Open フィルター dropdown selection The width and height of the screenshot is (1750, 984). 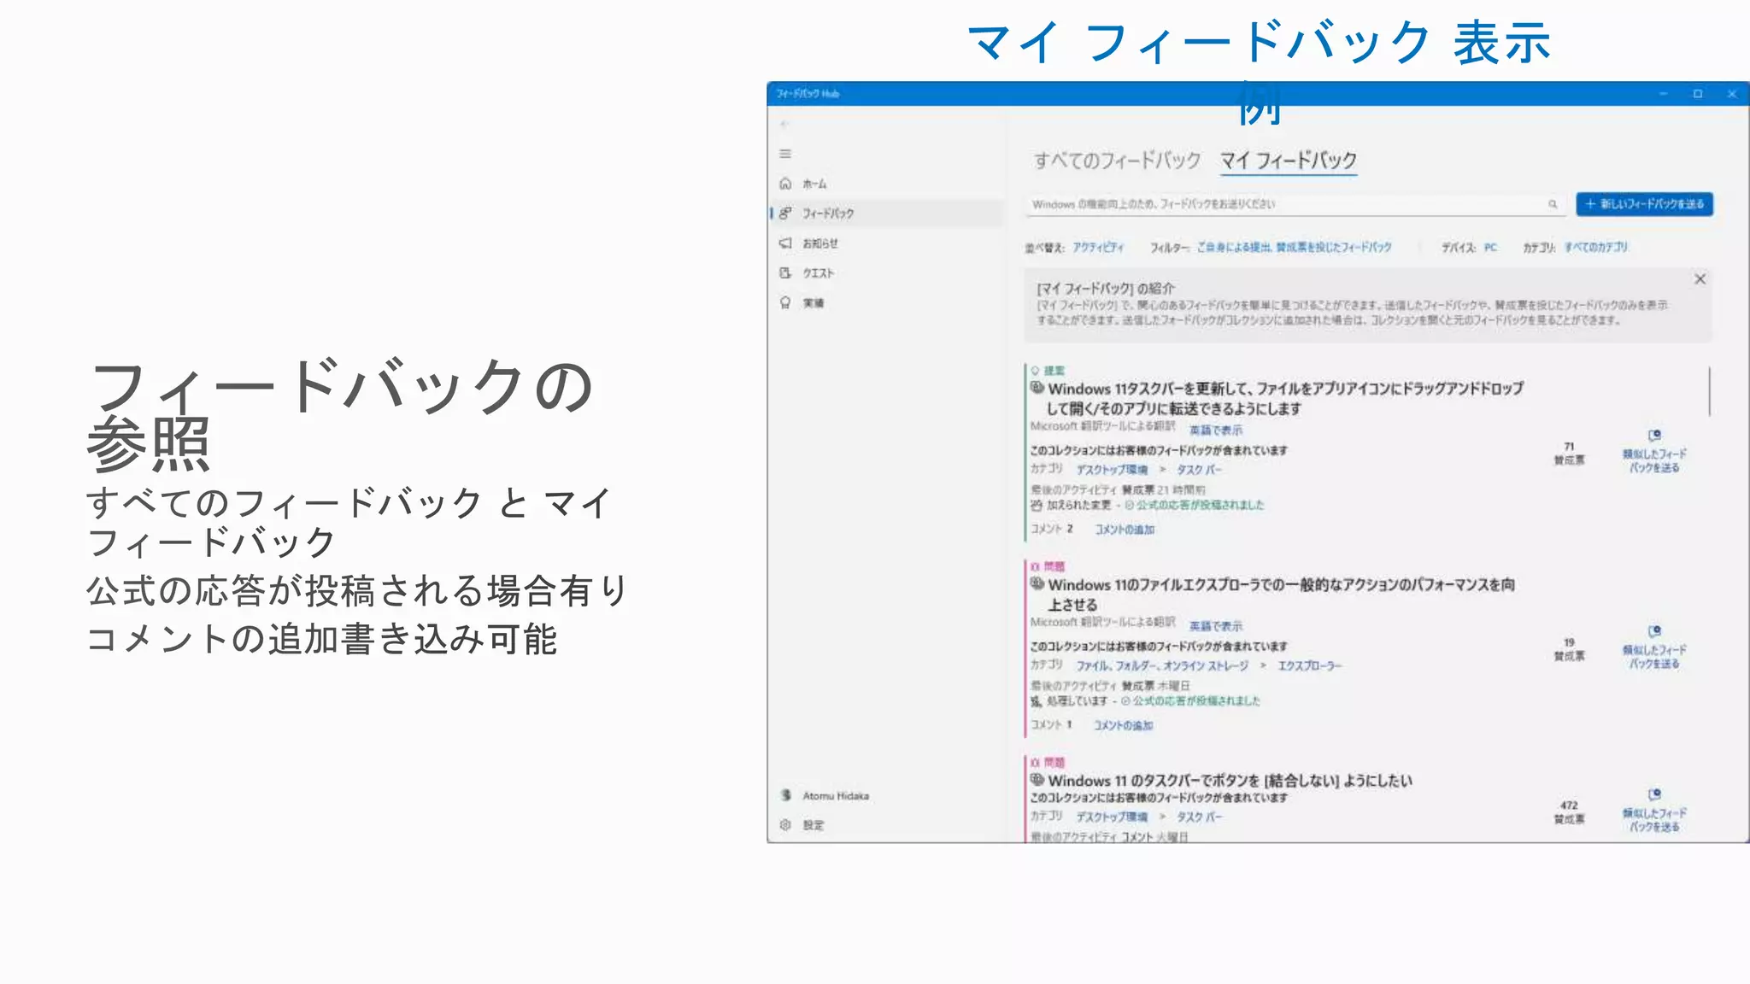pyautogui.click(x=1294, y=248)
